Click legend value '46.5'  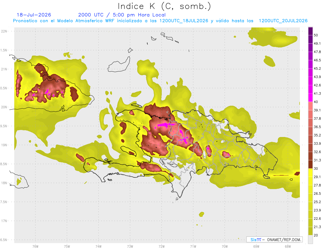[x=317, y=60]
